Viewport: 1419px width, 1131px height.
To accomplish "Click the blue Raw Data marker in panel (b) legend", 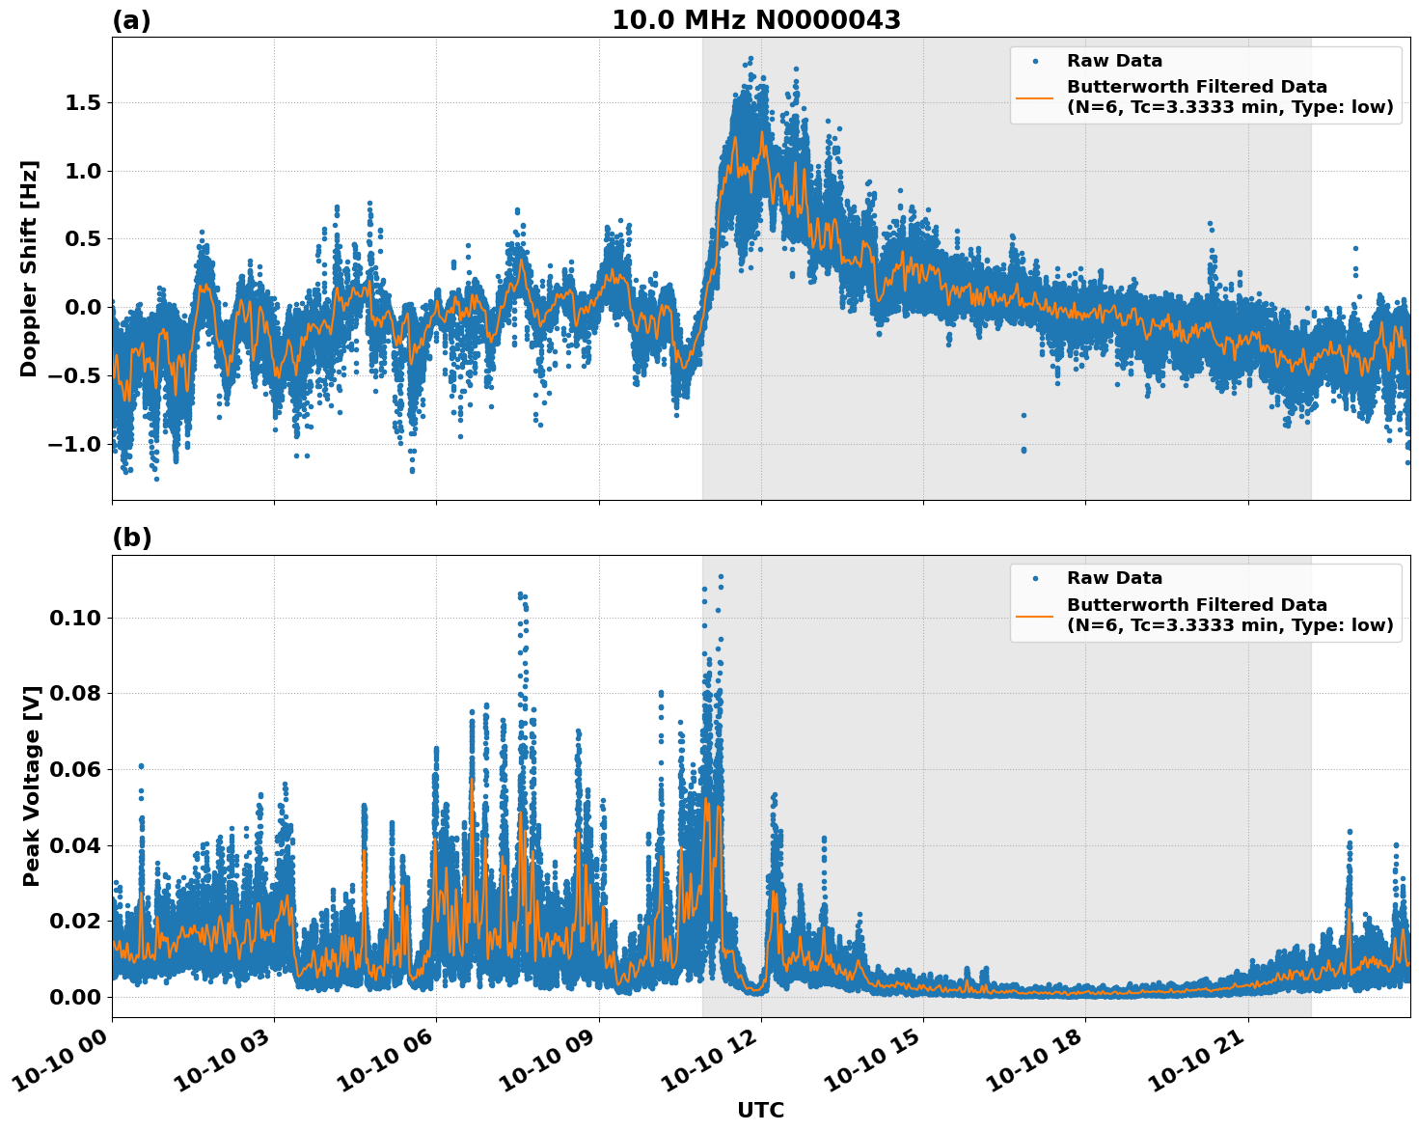I will click(x=1035, y=578).
